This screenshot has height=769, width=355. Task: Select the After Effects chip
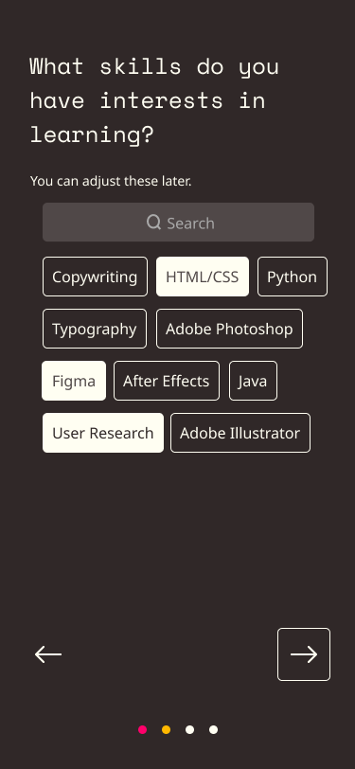tap(167, 381)
